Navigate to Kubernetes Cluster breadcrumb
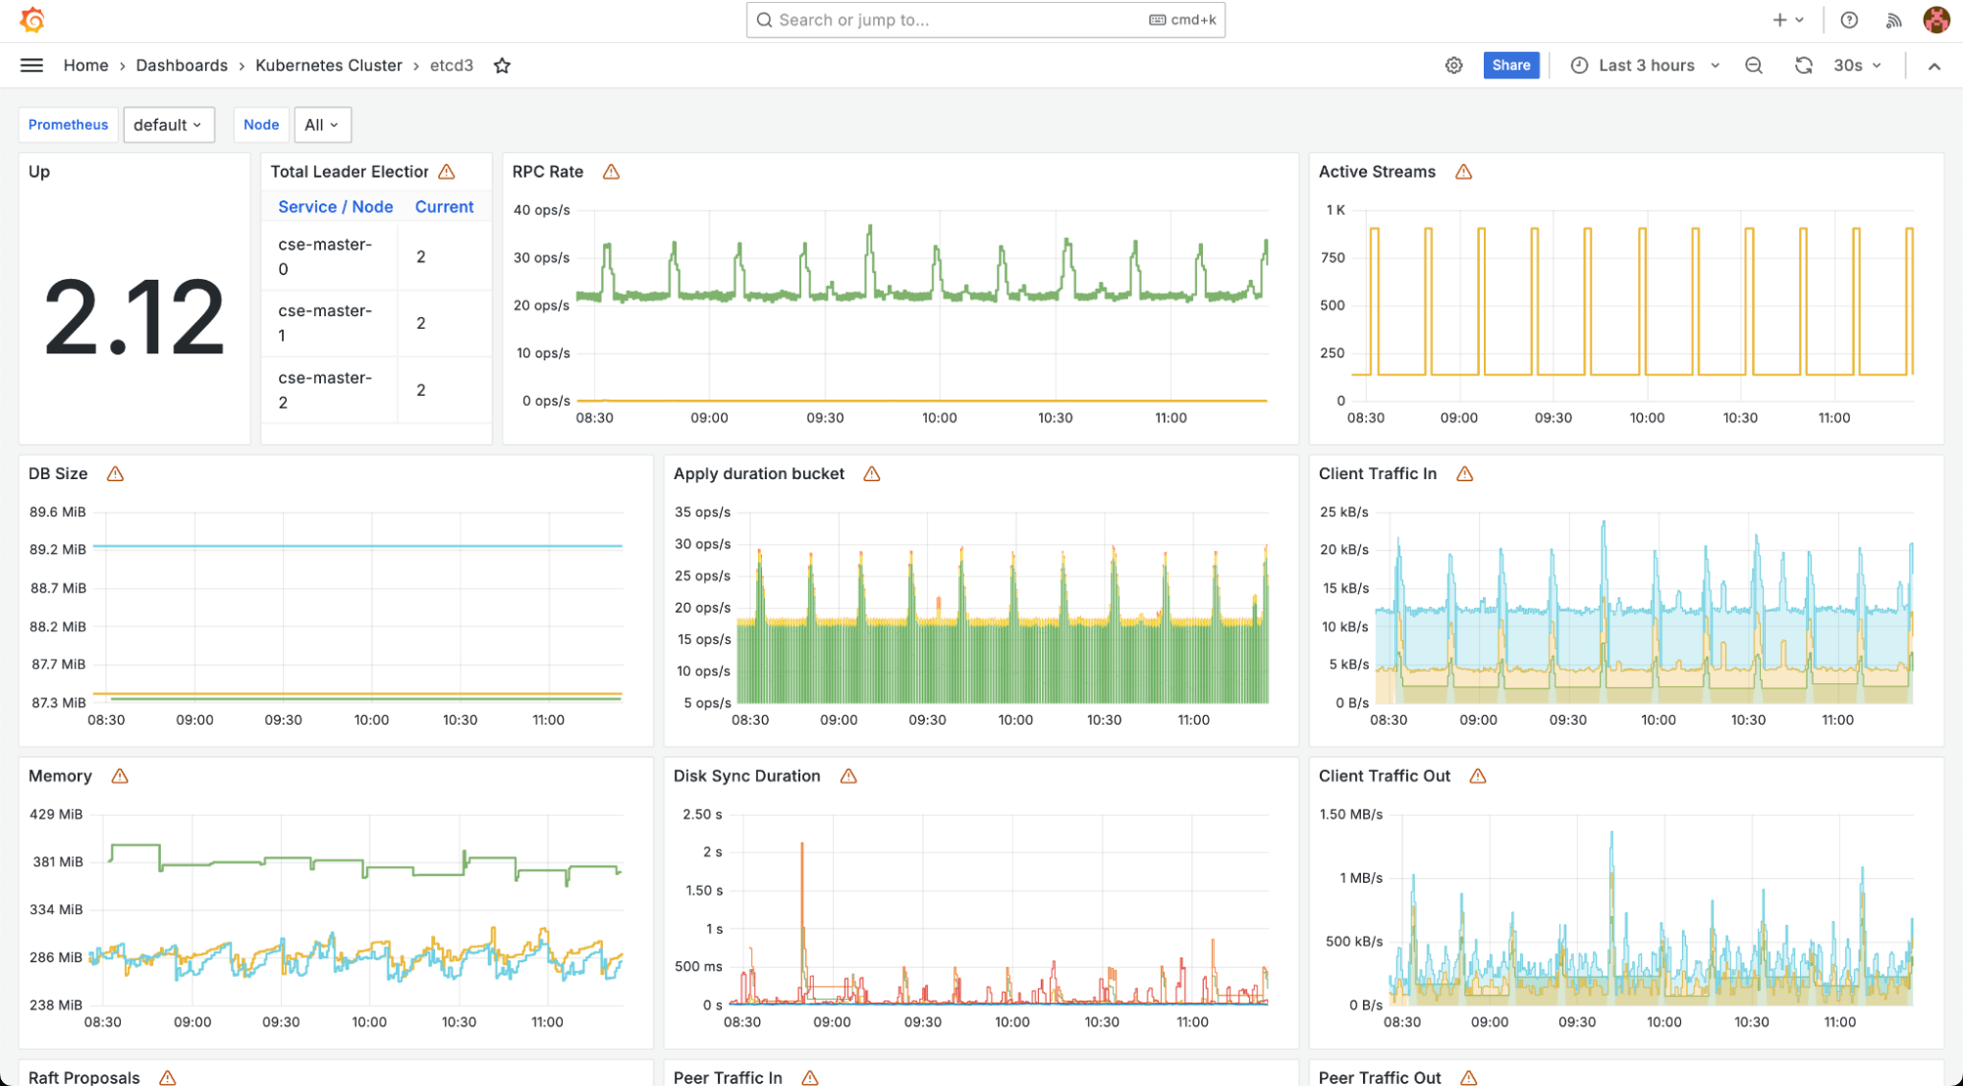Screen dimensions: 1963x1086 [328, 66]
